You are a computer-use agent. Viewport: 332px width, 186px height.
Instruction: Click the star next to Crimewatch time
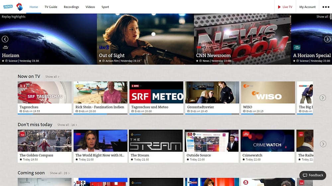[x=244, y=159]
